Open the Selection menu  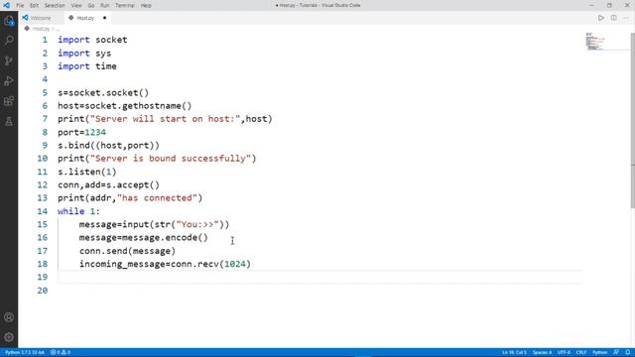click(55, 5)
